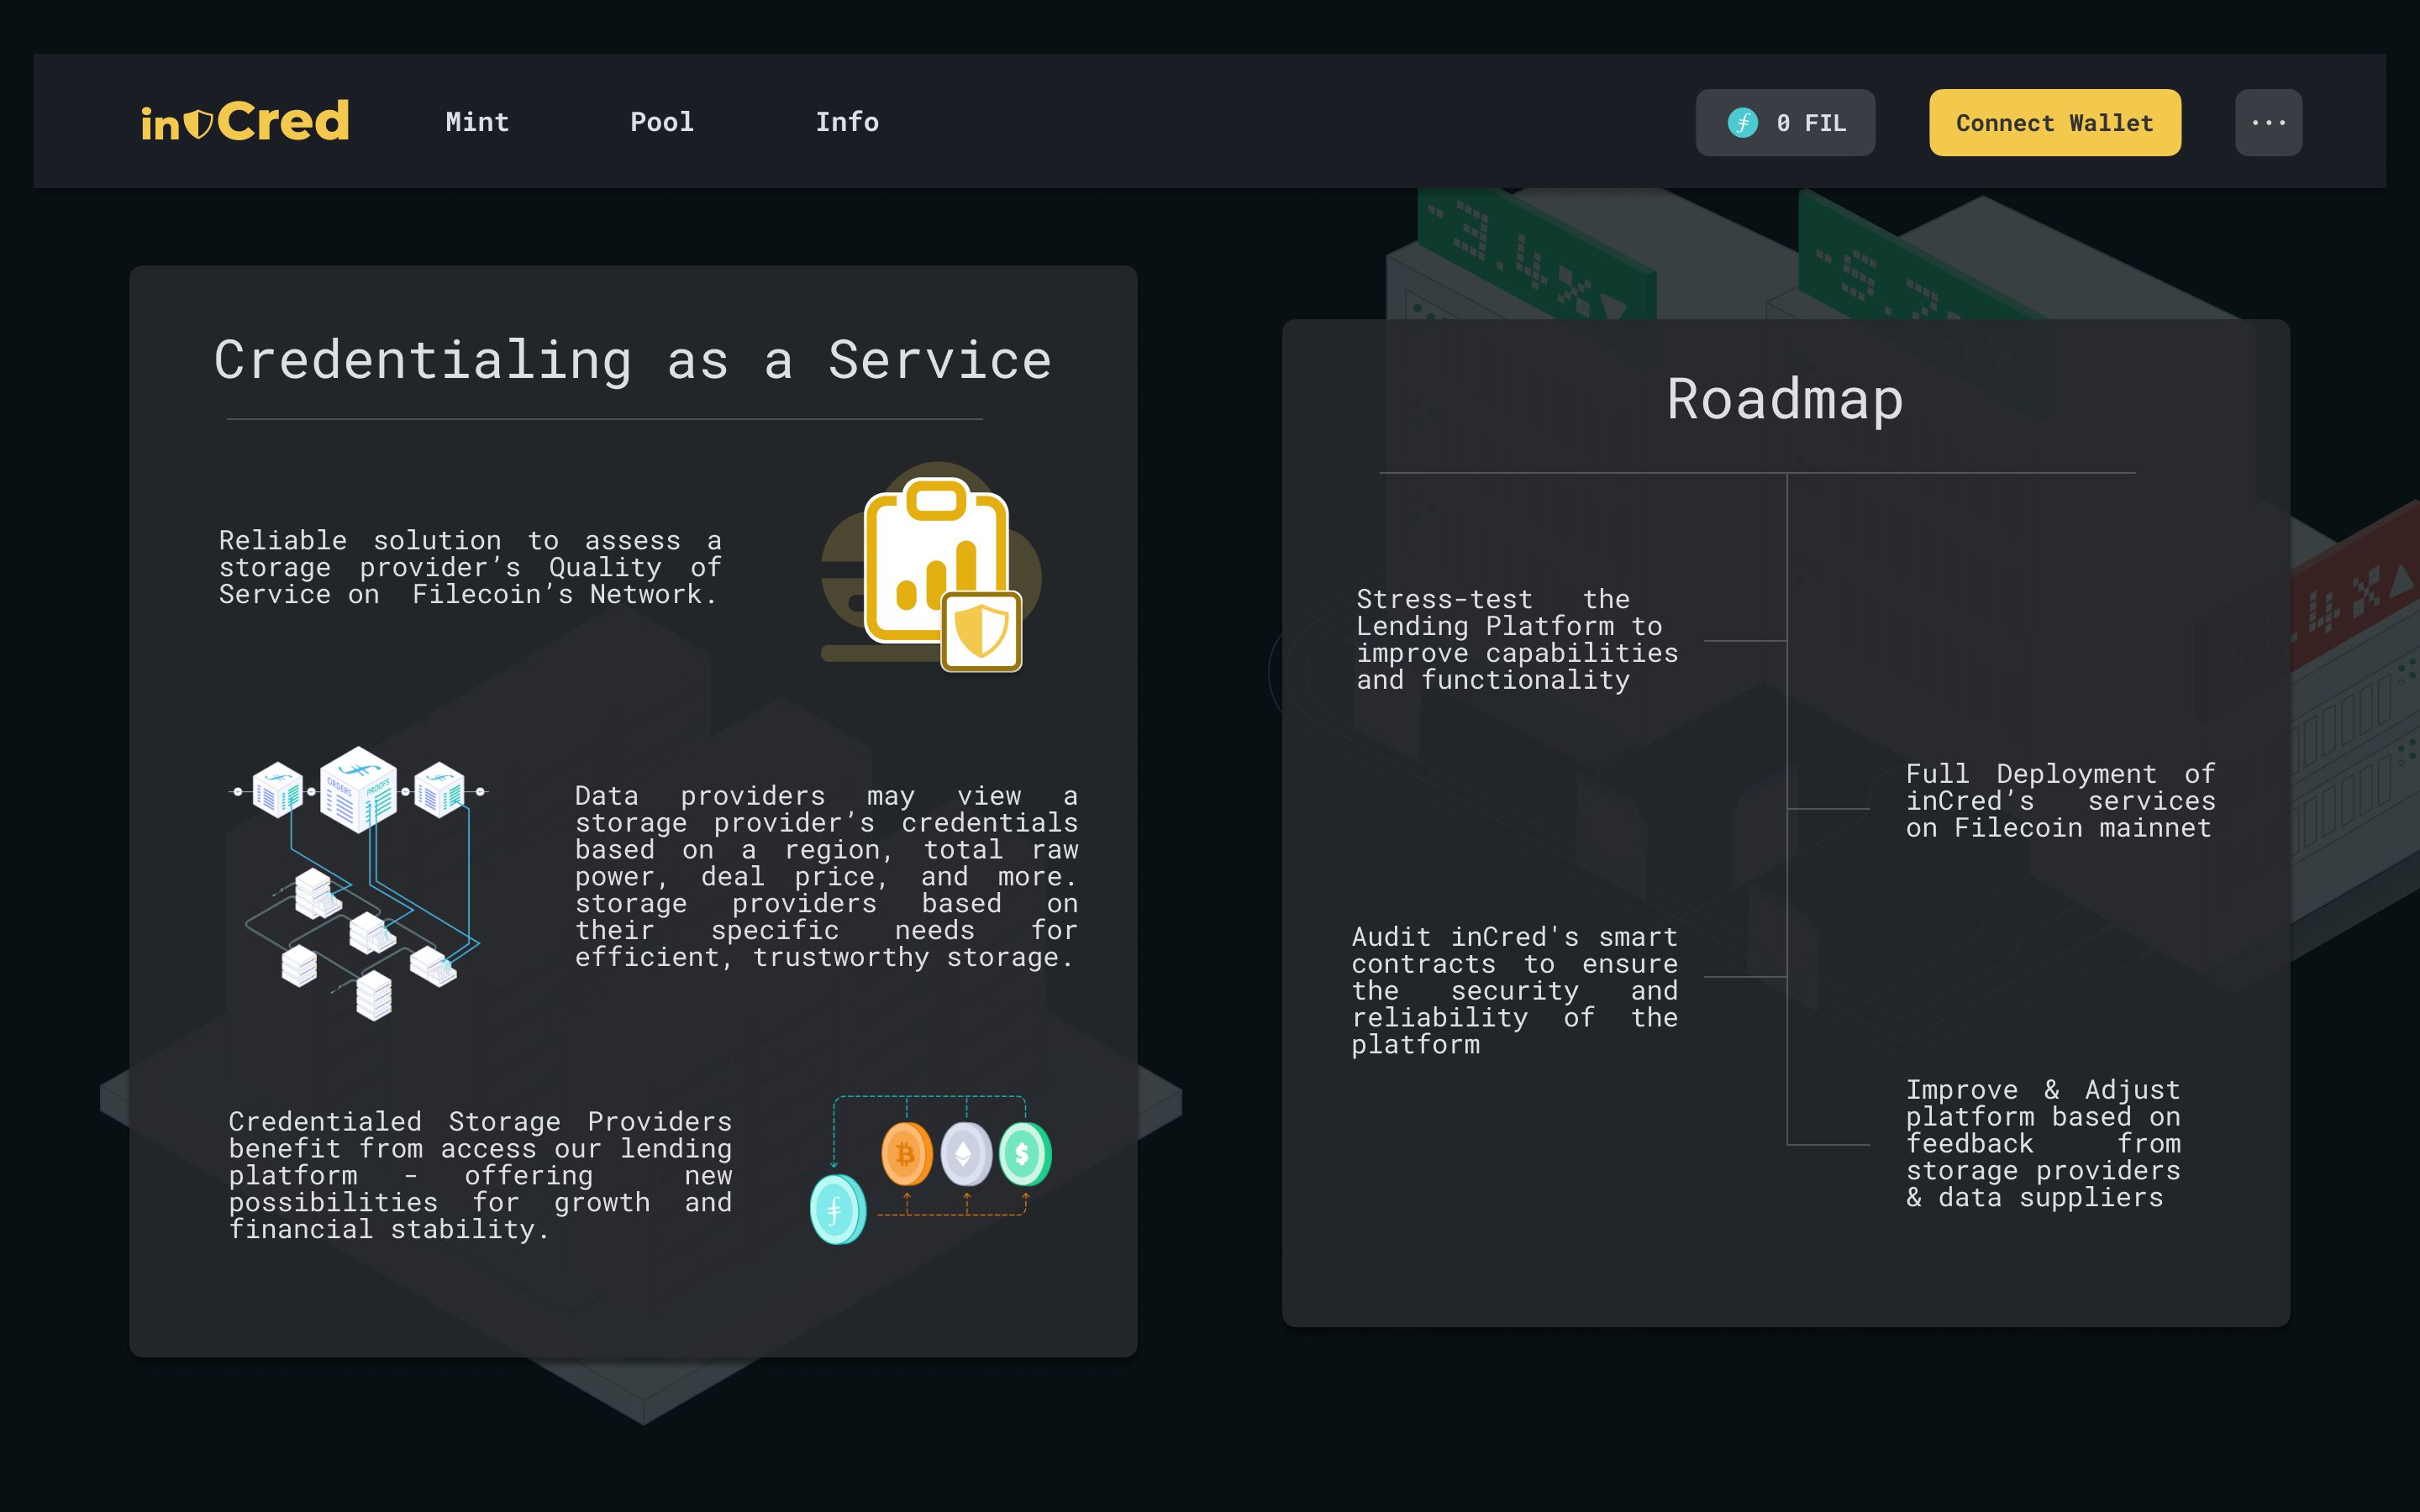The image size is (2420, 1512).
Task: Click the 0 FIL balance button
Action: [x=1785, y=122]
